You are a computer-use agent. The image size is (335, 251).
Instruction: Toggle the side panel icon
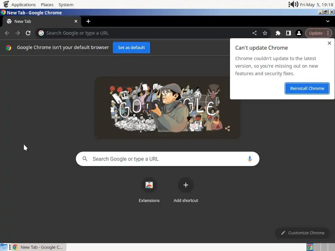289,33
